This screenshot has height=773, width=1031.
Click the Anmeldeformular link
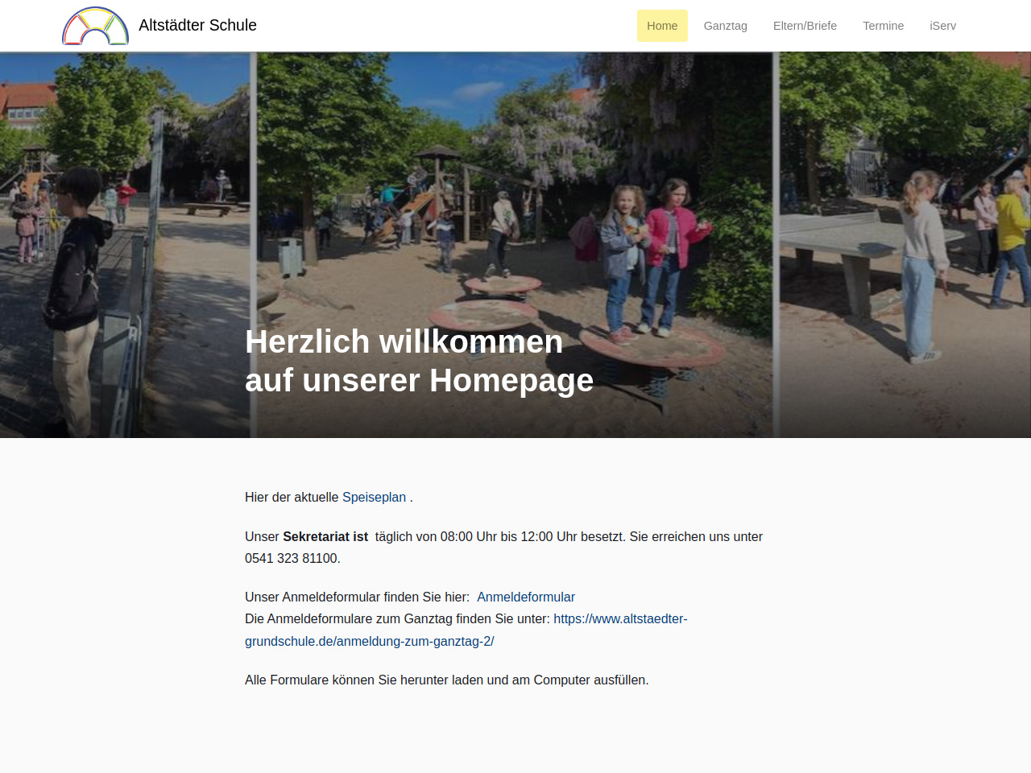coord(526,597)
